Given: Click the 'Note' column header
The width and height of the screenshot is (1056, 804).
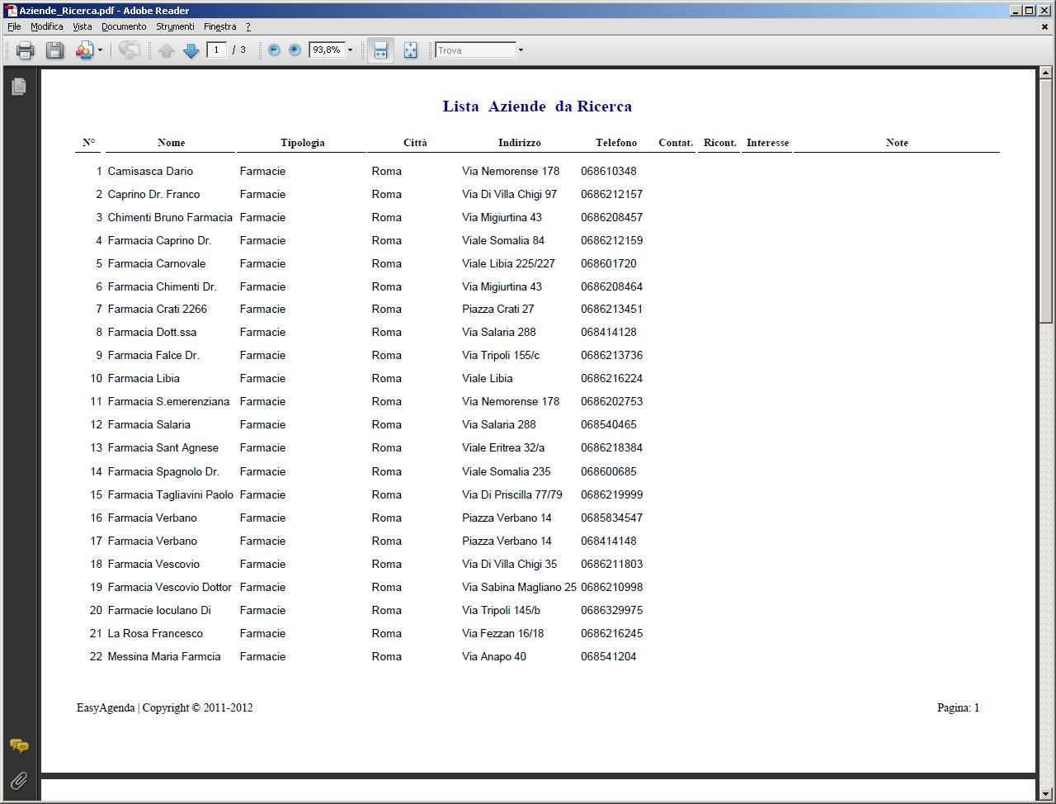Looking at the screenshot, I should [x=897, y=143].
